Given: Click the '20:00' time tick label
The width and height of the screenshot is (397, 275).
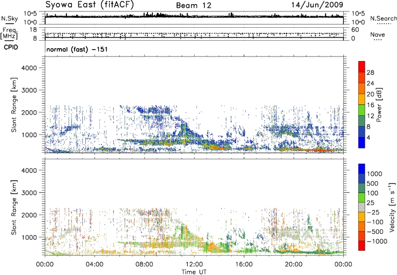Looking at the screenshot, I should [294, 265].
